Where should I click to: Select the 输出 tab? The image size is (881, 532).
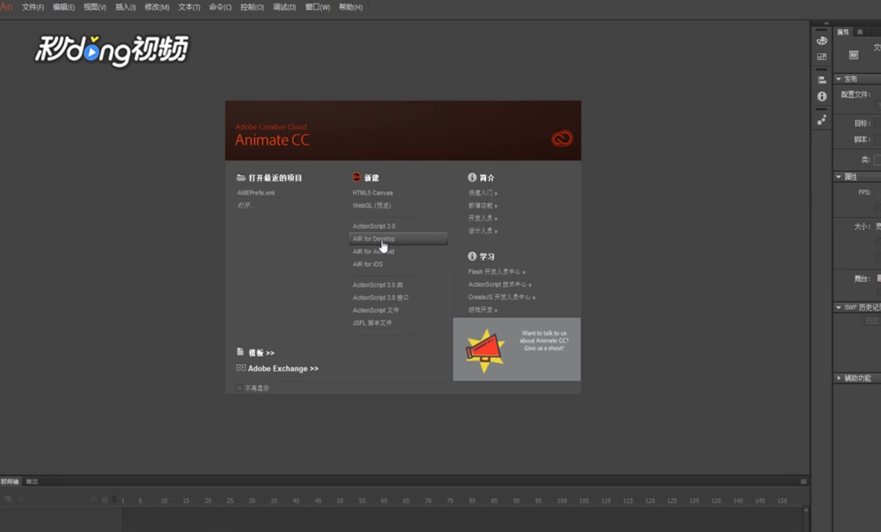tap(32, 482)
